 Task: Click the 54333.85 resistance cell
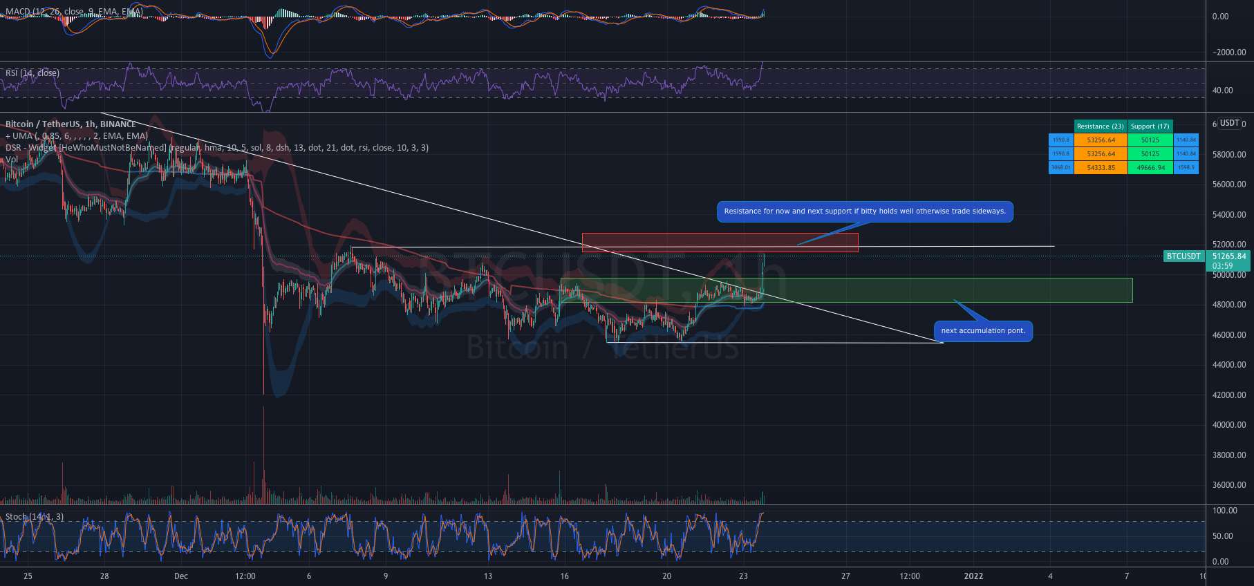[x=1101, y=167]
